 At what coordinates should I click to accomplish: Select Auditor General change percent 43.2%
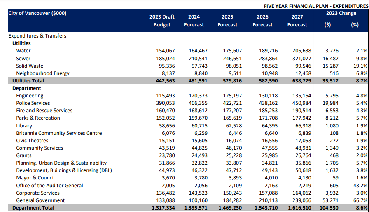pos(360,186)
